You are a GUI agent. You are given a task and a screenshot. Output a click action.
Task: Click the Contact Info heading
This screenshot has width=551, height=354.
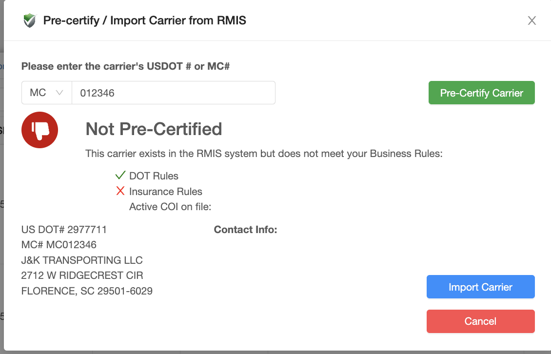[245, 229]
